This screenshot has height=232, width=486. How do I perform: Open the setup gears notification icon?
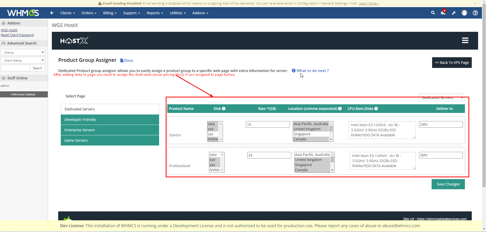(x=443, y=13)
